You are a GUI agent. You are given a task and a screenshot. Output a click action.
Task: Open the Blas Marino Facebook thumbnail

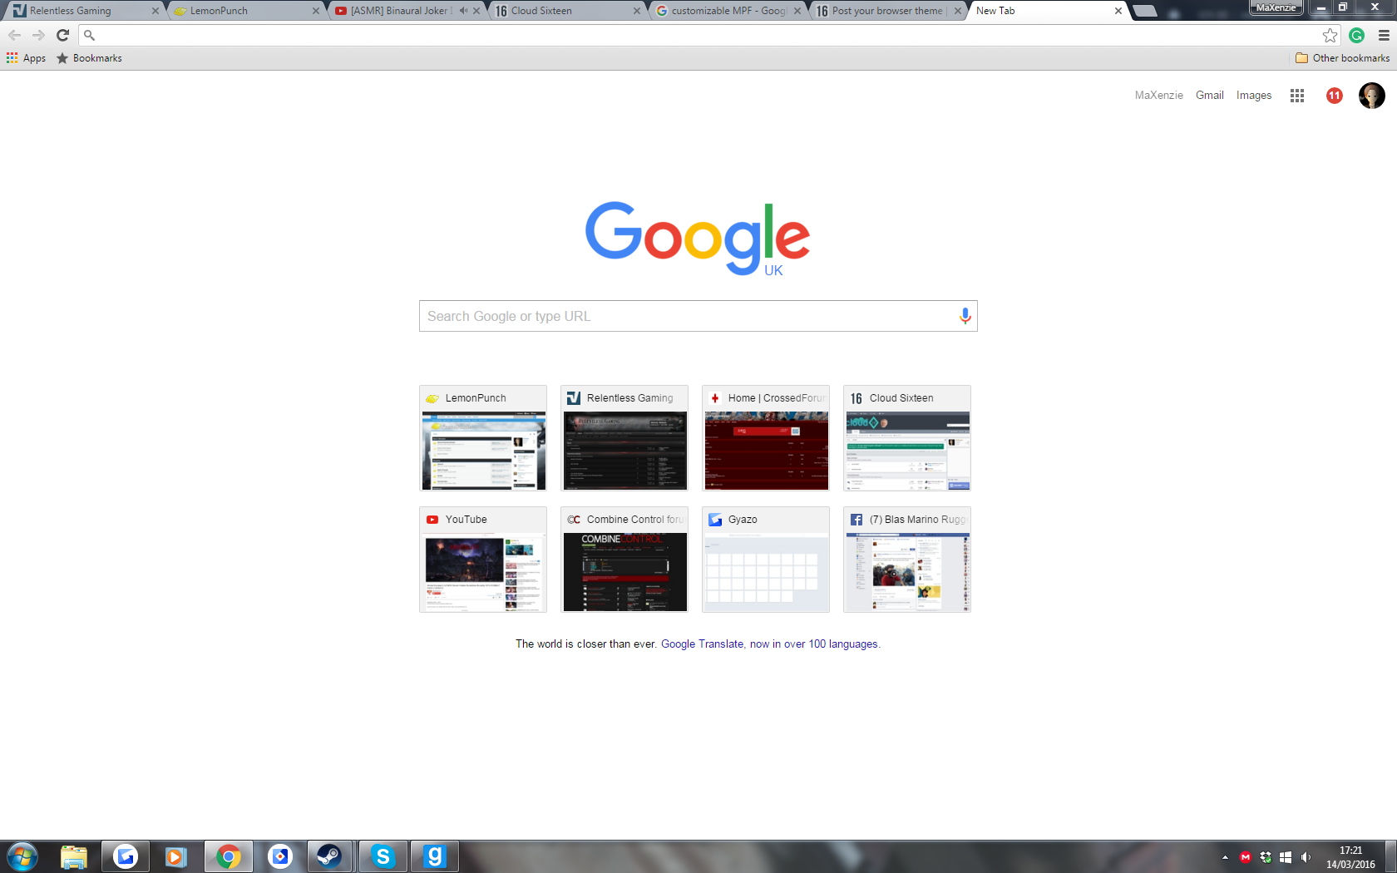point(907,560)
